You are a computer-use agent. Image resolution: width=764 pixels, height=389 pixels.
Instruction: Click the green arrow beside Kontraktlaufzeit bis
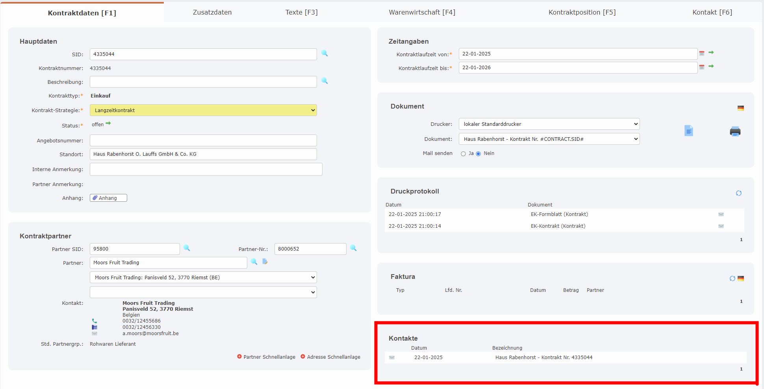point(711,67)
